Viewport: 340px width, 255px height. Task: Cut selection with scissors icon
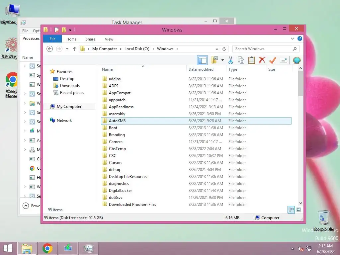pyautogui.click(x=230, y=60)
